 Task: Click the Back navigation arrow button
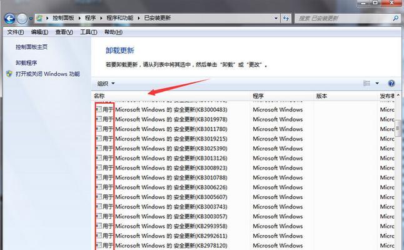(9, 19)
